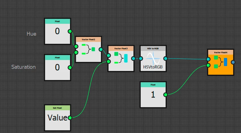Select the Vector Float2 node header
This screenshot has height=133, width=241.
[x=88, y=39]
